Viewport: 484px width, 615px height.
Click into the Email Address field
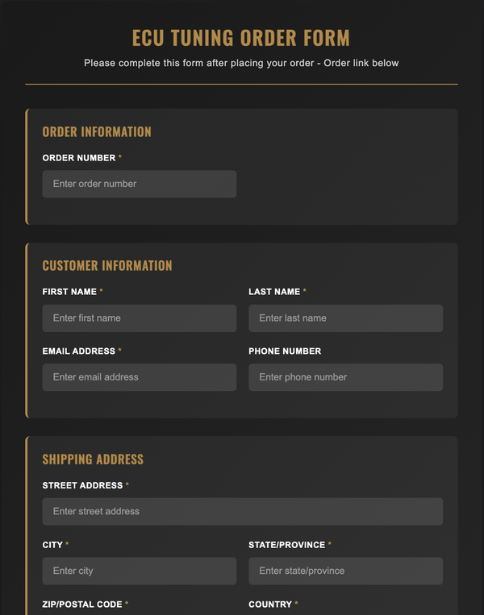click(140, 377)
